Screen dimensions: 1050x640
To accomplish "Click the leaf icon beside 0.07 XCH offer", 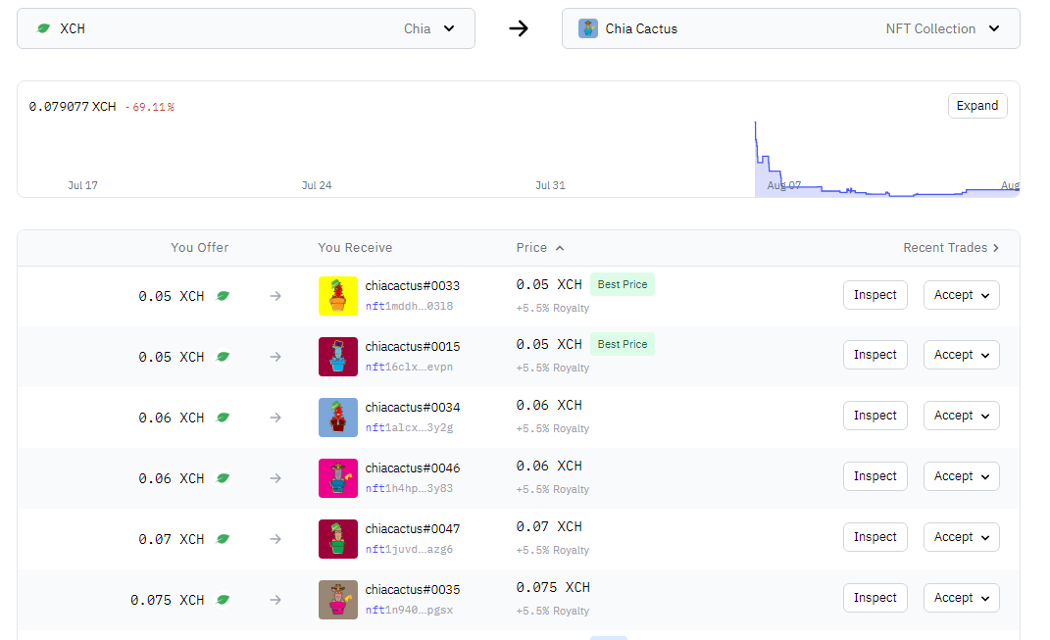I will 223,539.
